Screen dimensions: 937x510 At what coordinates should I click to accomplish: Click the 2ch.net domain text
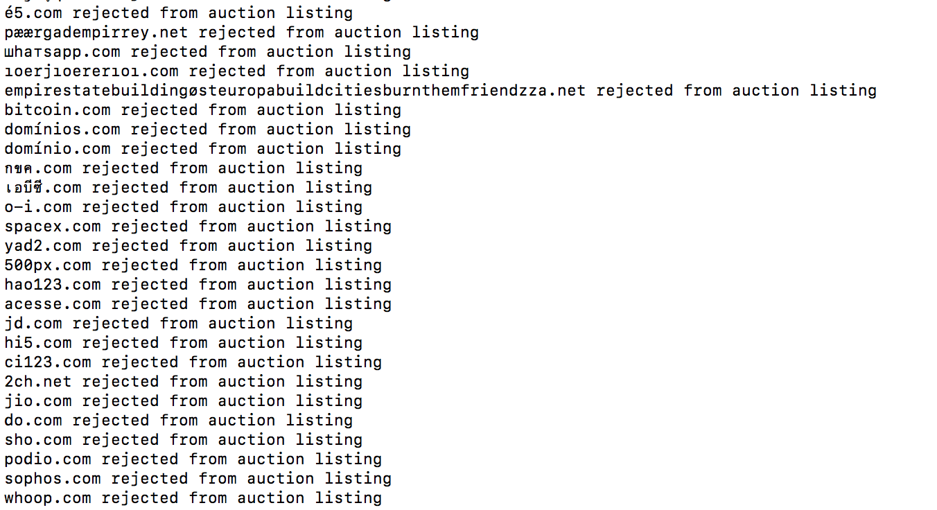[38, 382]
